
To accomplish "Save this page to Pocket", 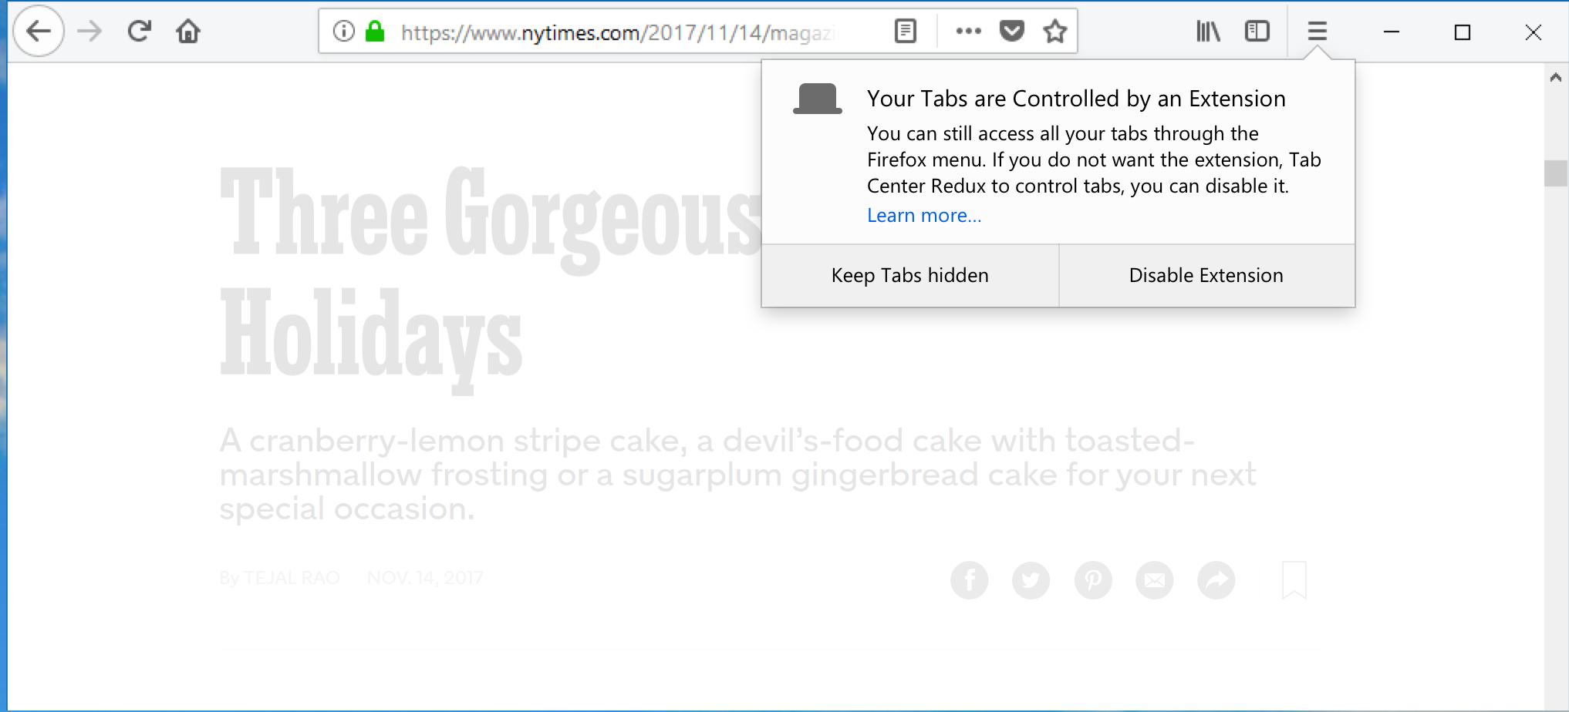I will click(1012, 32).
